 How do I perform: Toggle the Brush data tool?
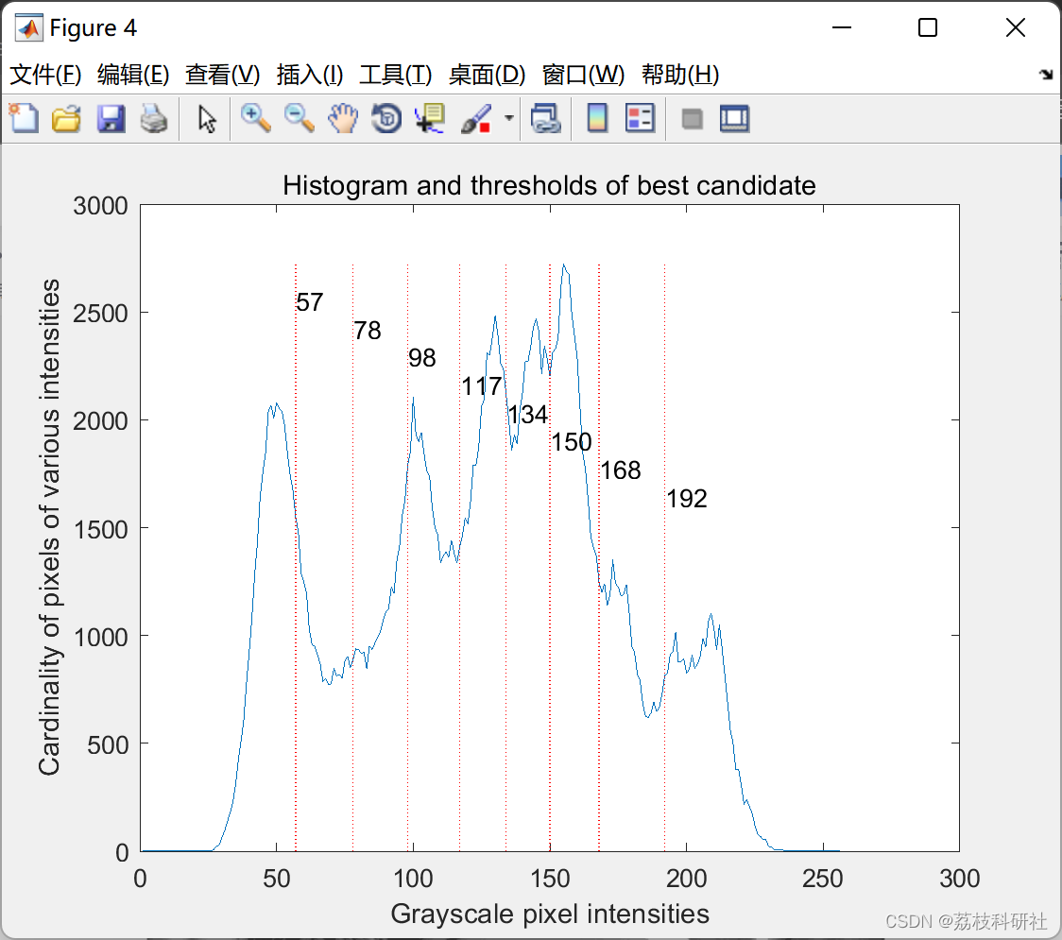476,118
